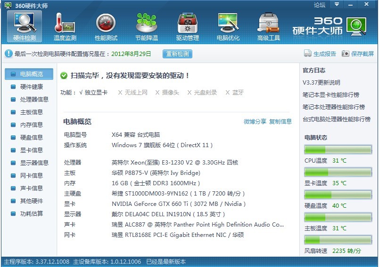The image size is (379, 267).
Task: Click the detection date 2012年8月29日
Action: 131,54
